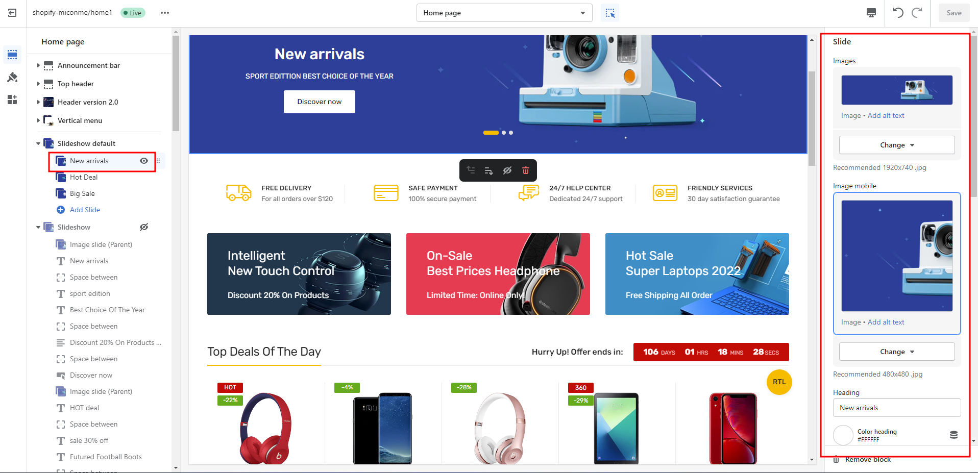
Task: Toggle visibility eye of New arrivals slide
Action: [x=144, y=161]
